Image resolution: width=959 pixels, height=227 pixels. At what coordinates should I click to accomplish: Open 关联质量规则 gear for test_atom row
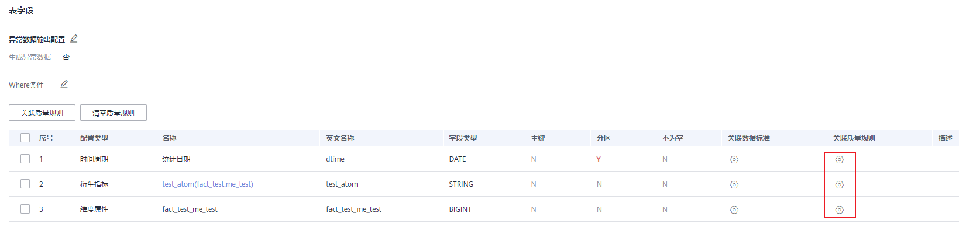[x=840, y=184]
